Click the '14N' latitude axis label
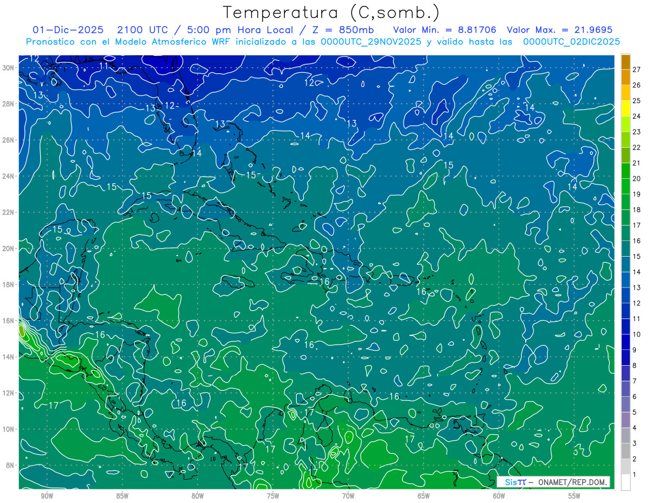Screen dimensions: 651x503 click(9, 357)
